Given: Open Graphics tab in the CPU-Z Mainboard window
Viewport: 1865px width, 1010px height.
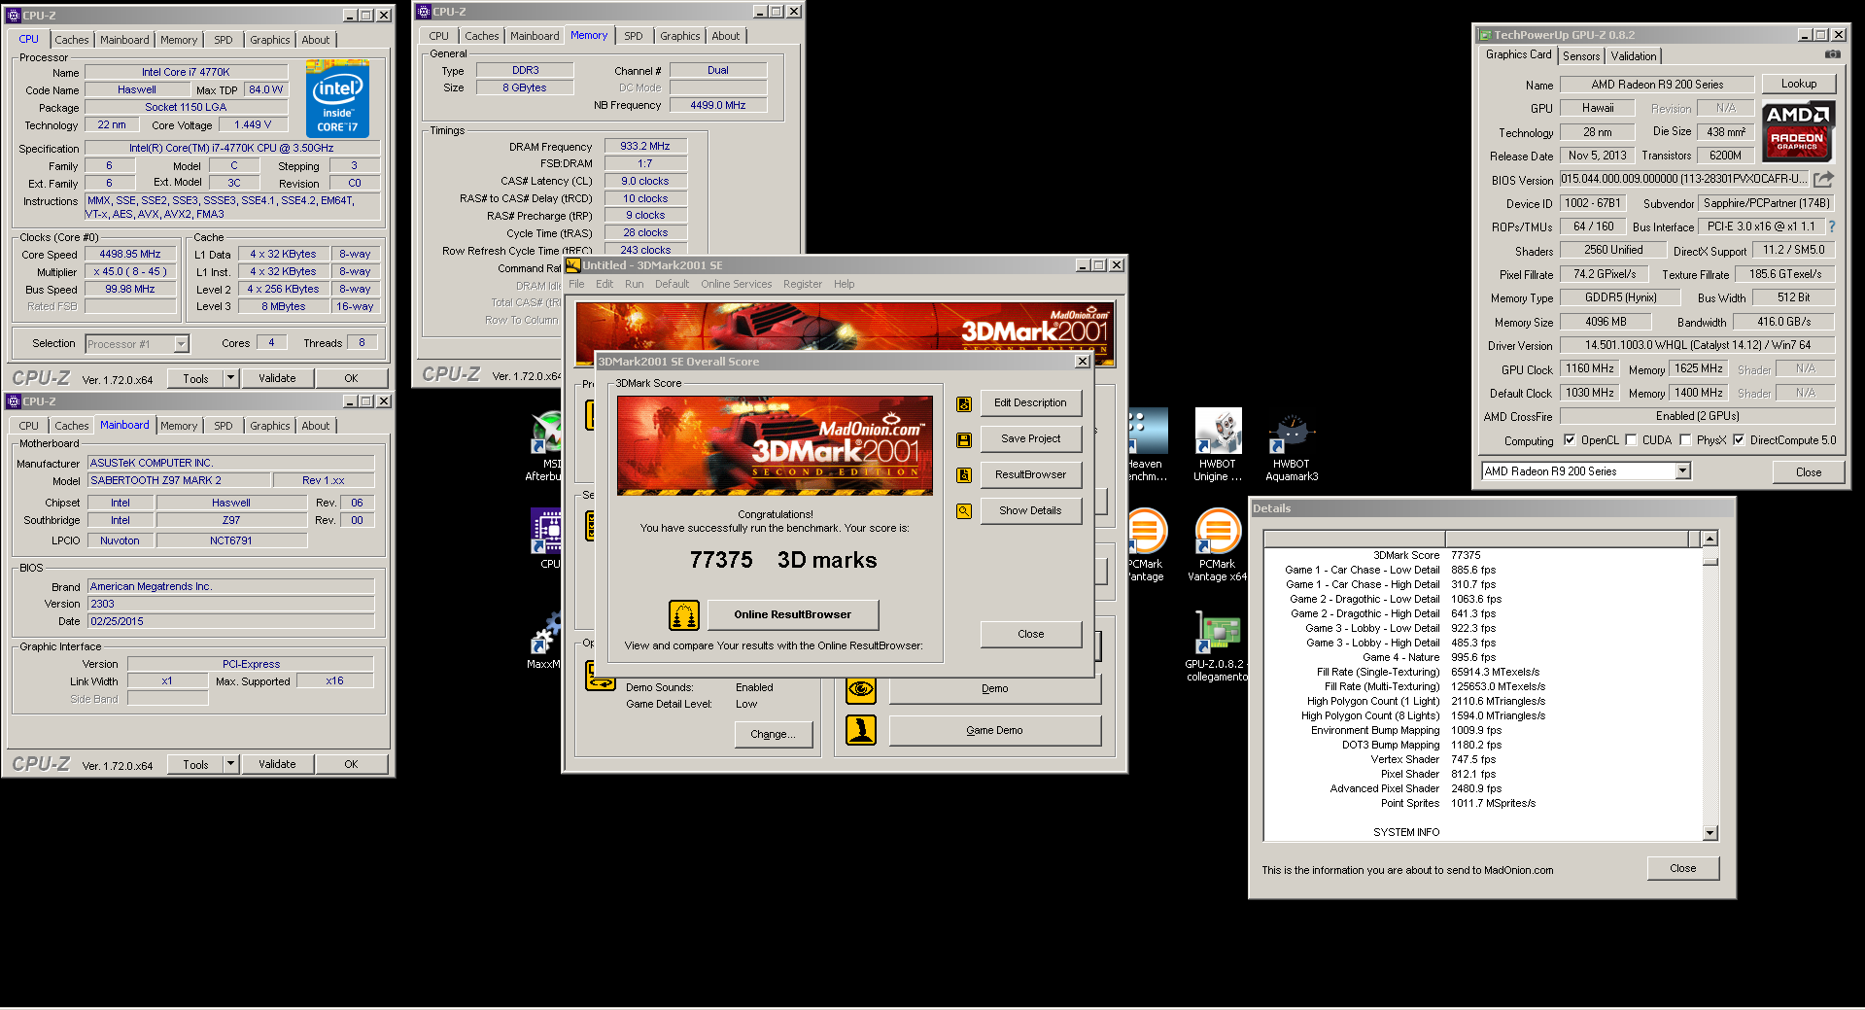Looking at the screenshot, I should pos(269,426).
